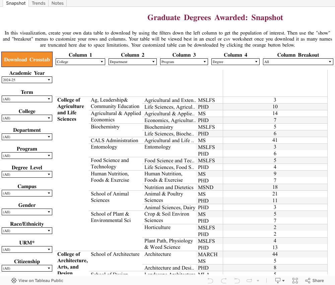Select College of Architecture, Arts, and Design
This screenshot has height=285, width=335.
(72, 263)
